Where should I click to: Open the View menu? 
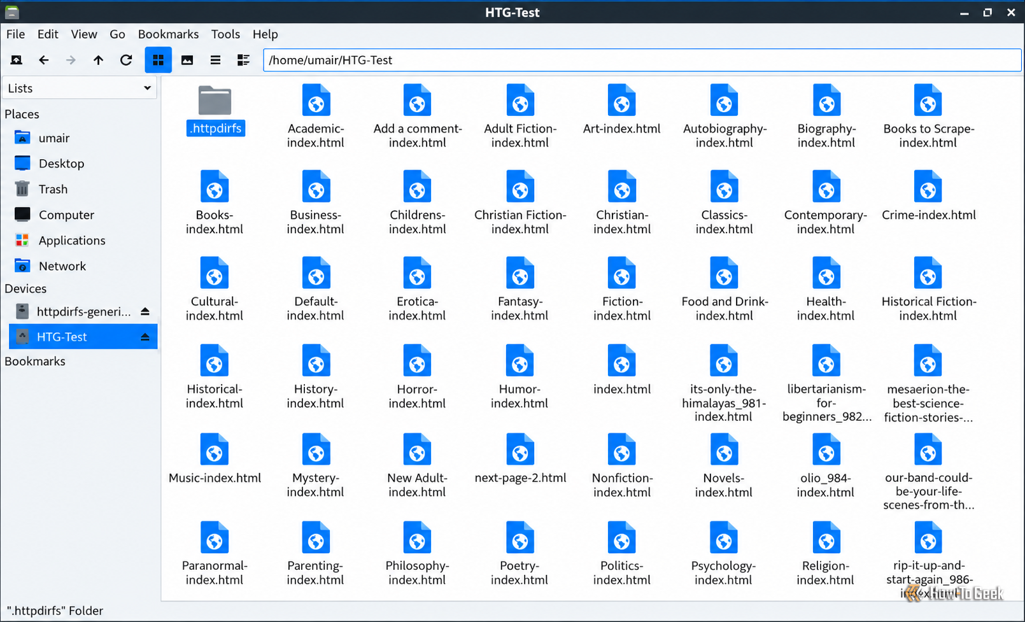84,34
